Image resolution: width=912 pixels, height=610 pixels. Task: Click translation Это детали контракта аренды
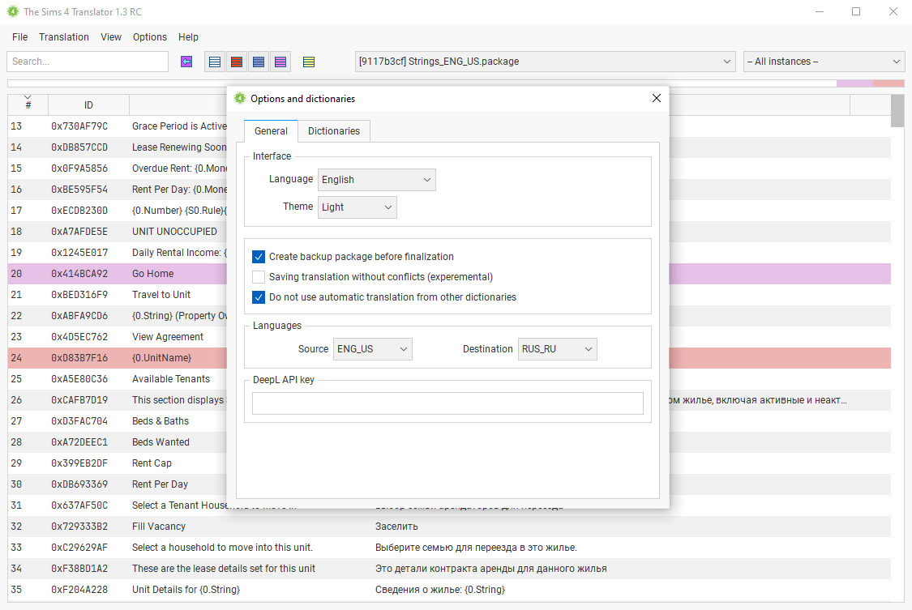(x=491, y=568)
